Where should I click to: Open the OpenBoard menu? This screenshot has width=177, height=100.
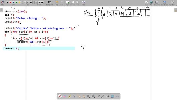(x=172, y=3)
